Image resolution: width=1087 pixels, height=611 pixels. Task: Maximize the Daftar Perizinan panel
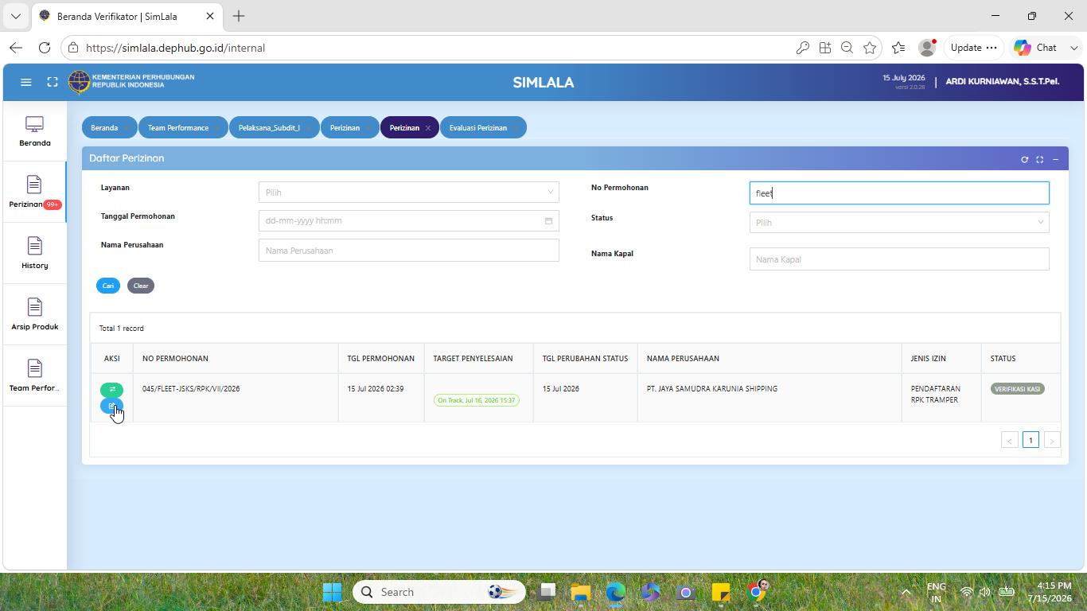(1039, 159)
